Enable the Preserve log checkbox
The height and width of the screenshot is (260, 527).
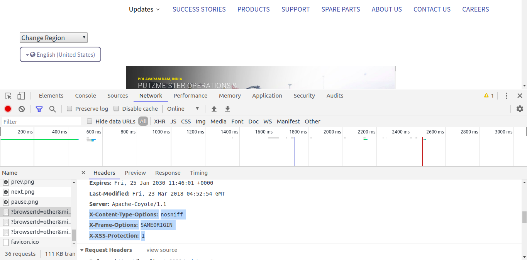click(x=69, y=108)
